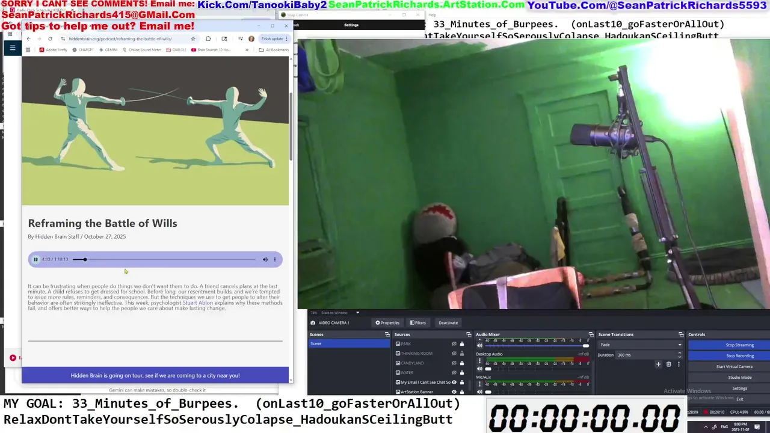
Task: Open the hamburger menu in left window
Action: (x=12, y=48)
